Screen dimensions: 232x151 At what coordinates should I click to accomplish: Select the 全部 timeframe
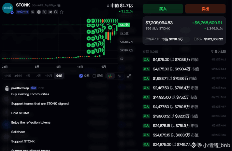point(59,76)
